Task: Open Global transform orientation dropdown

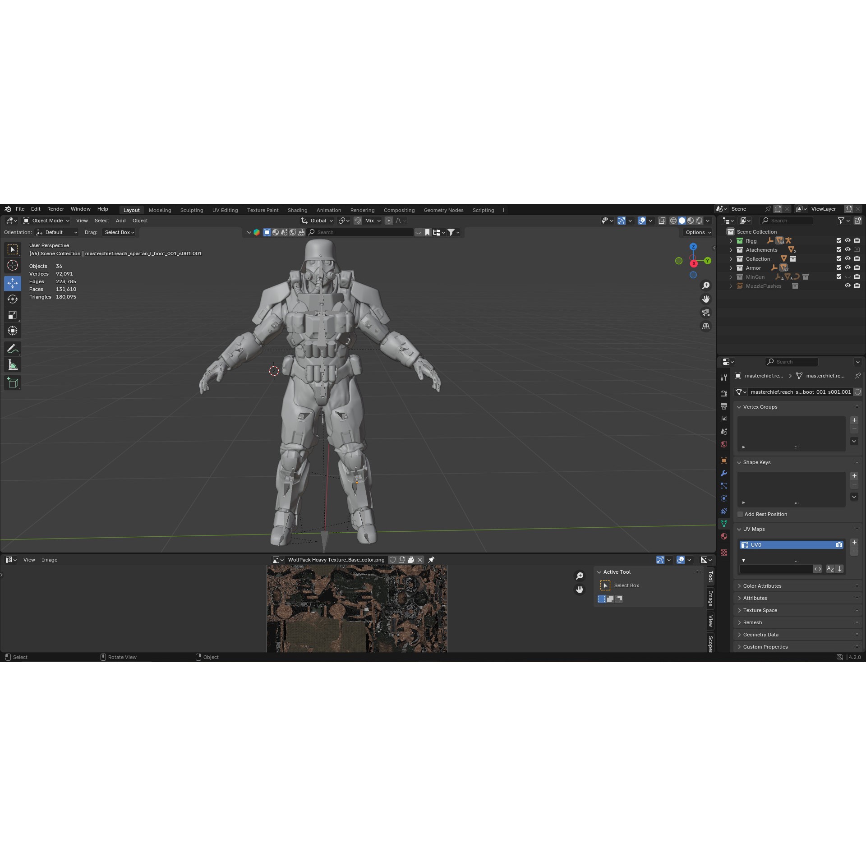Action: click(x=317, y=221)
